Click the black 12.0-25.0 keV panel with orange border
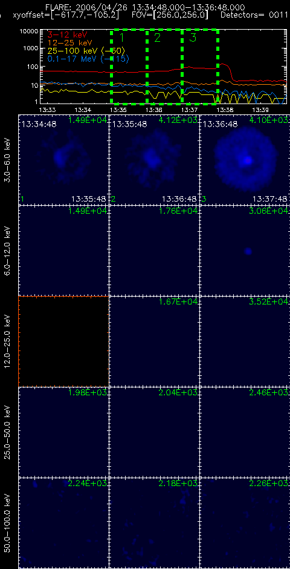Screen dimensions: 290x569 (63, 341)
